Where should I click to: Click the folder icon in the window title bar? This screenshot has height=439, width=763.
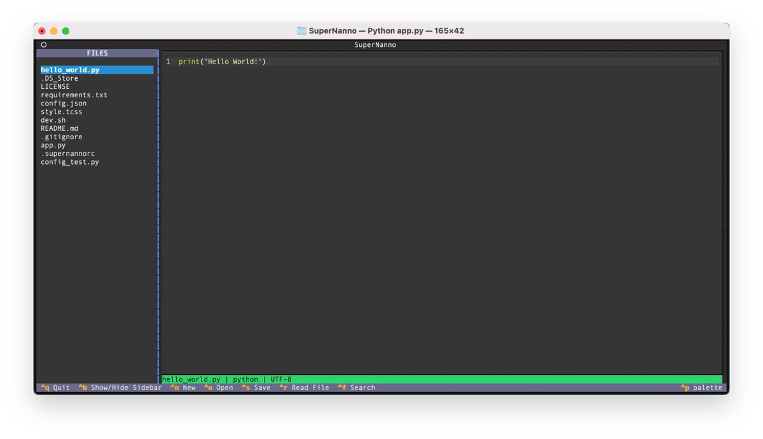pos(301,30)
